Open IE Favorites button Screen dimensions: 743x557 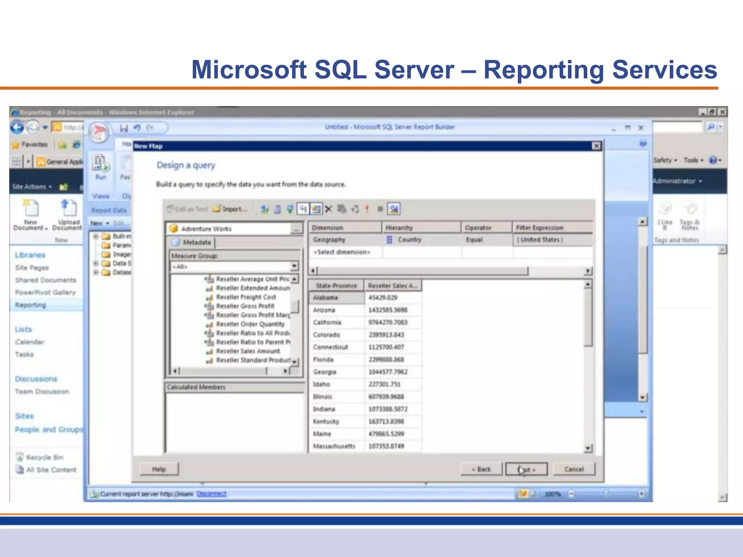coord(30,144)
